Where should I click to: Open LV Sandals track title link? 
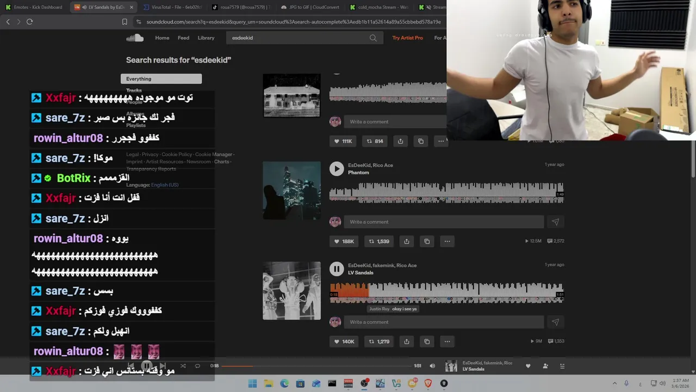(x=361, y=273)
